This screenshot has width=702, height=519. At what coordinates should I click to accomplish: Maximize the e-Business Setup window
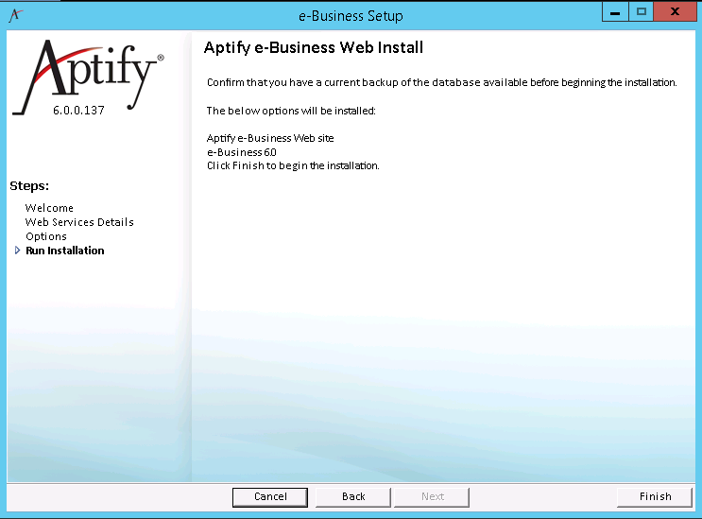click(642, 12)
